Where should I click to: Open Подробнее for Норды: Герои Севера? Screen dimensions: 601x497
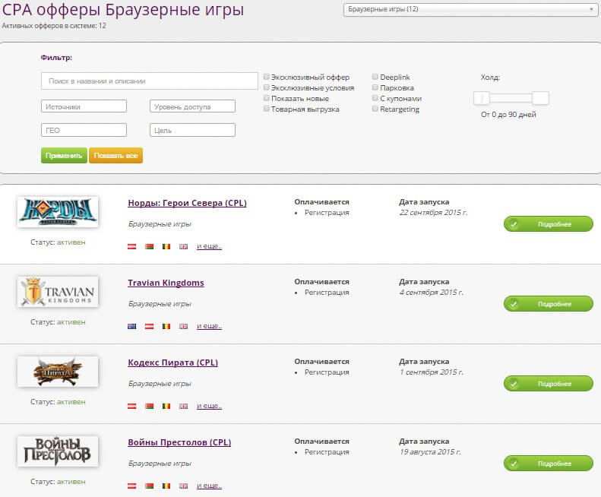pos(549,224)
